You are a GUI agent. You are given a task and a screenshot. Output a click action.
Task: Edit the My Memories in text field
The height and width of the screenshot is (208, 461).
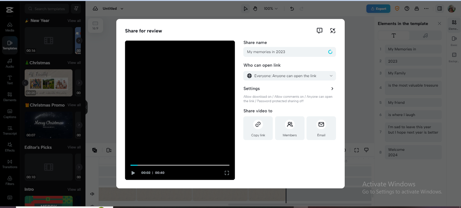[x=413, y=49]
